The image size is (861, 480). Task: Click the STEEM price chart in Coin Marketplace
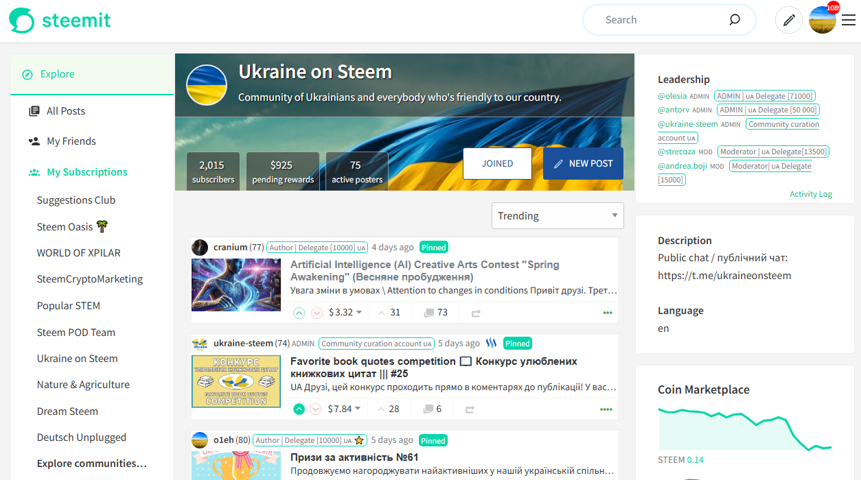click(745, 429)
